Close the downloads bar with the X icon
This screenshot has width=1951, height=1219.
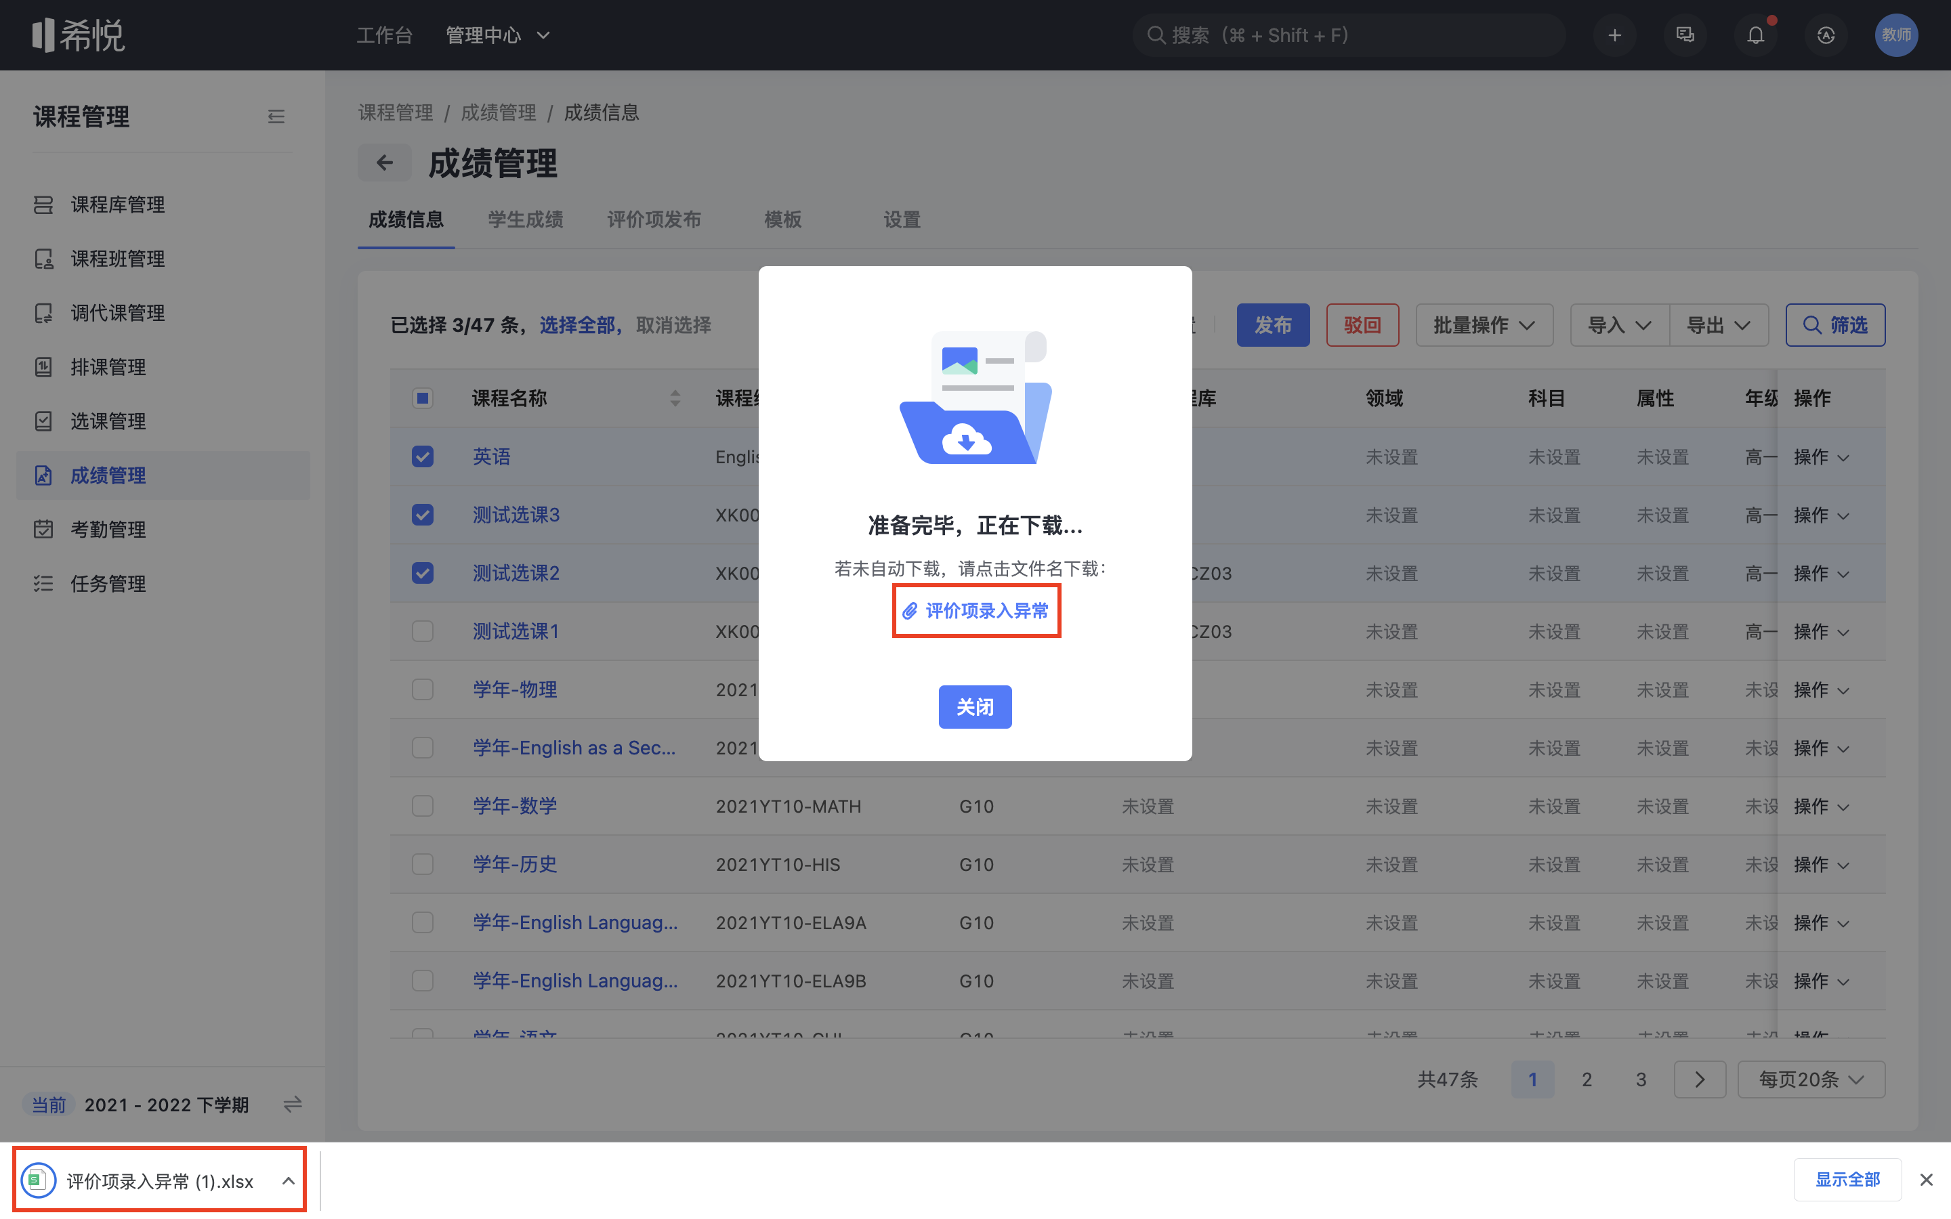(1926, 1180)
